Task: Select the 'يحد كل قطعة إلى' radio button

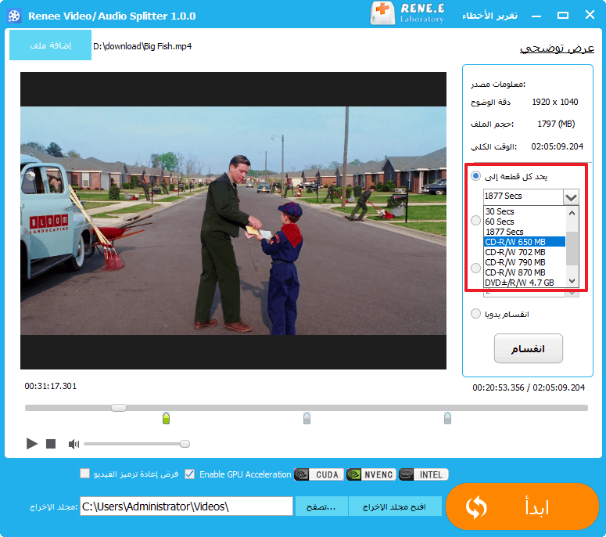Action: [x=475, y=176]
